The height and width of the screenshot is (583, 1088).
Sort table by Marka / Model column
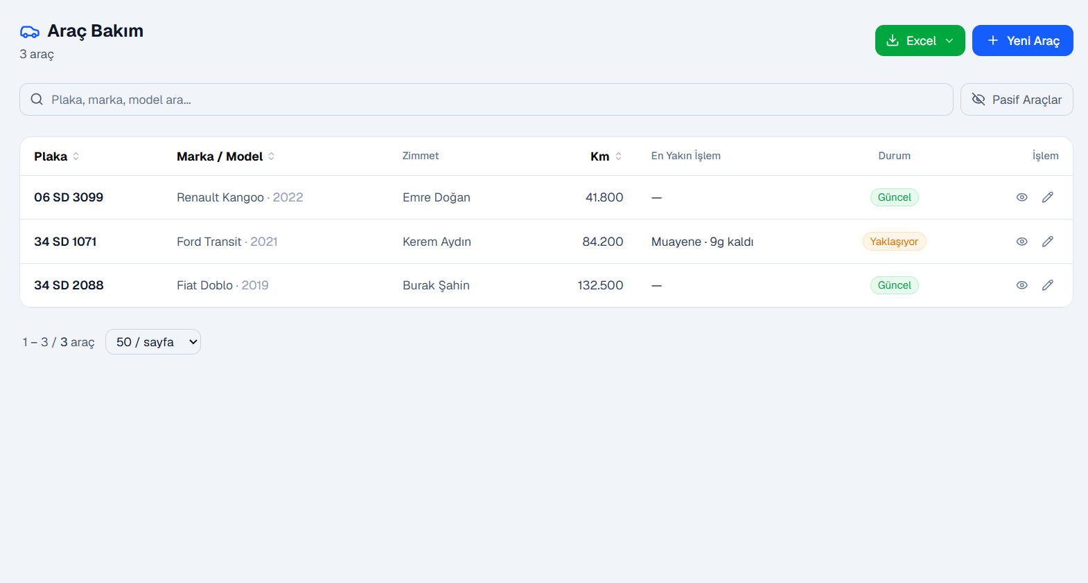click(226, 156)
